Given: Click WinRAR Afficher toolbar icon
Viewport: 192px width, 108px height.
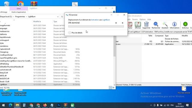Looking at the screenshot, I should click(138, 25).
